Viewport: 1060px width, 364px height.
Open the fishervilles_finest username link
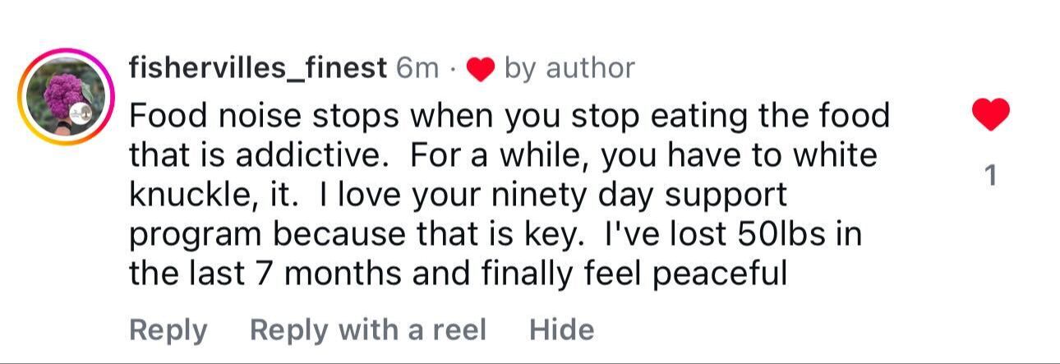258,68
